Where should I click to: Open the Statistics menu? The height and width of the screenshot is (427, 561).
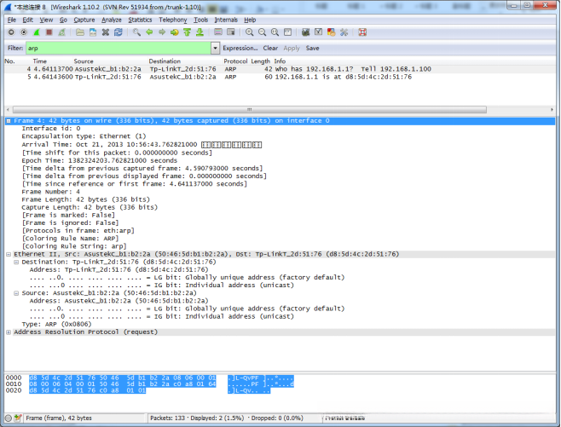click(140, 19)
